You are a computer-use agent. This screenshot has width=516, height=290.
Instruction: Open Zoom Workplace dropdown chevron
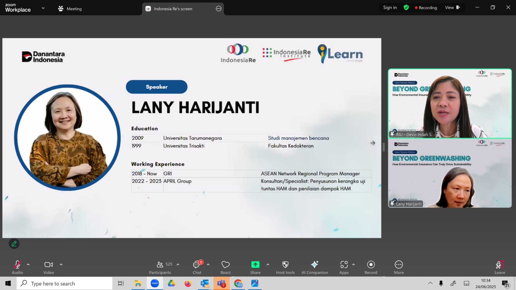tap(43, 8)
